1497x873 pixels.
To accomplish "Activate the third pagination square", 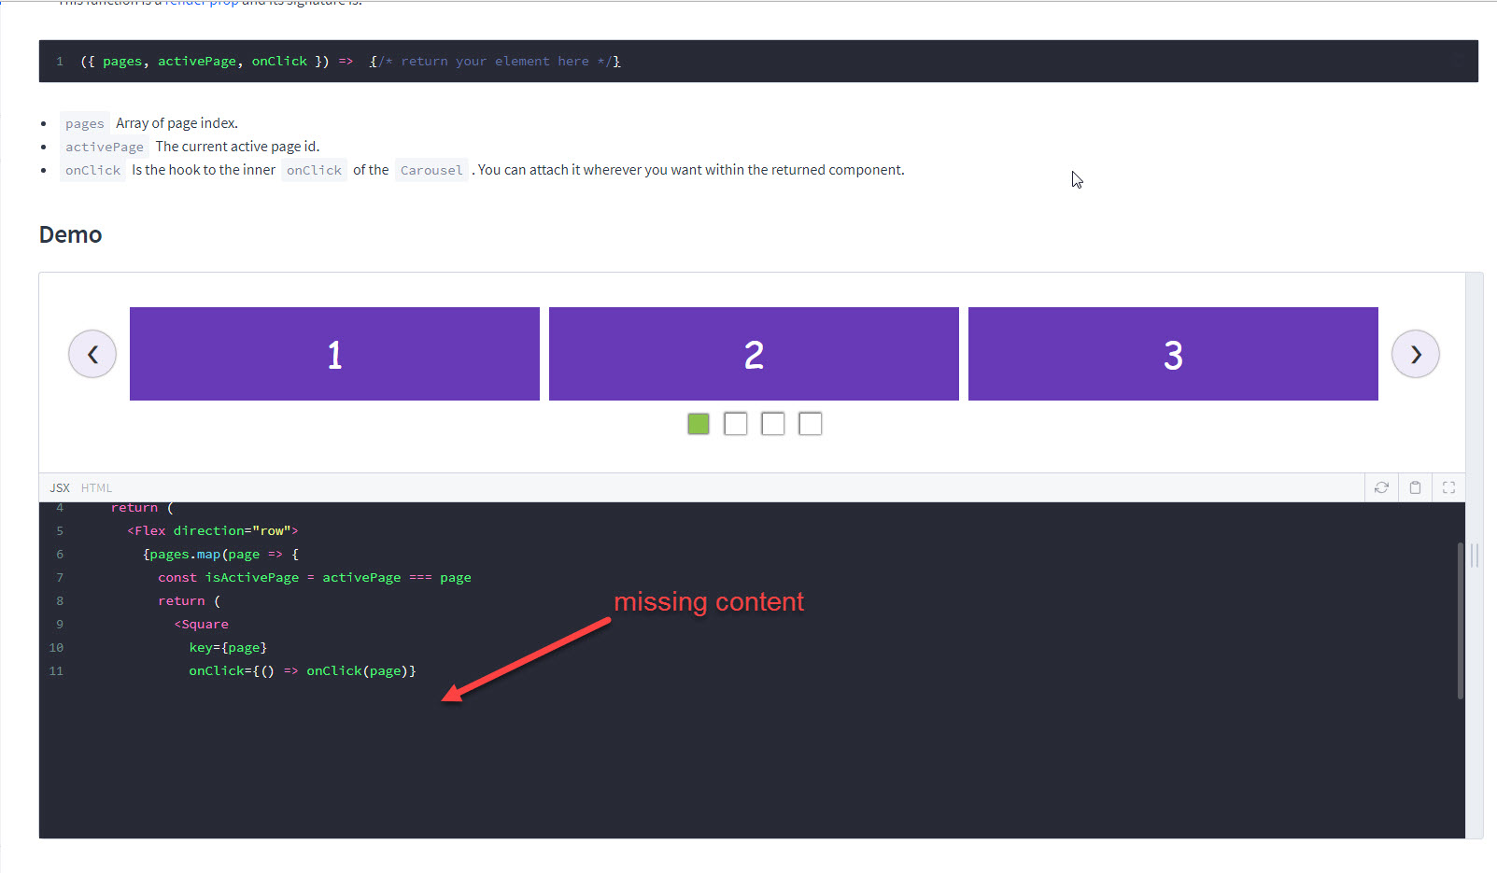I will [x=772, y=423].
